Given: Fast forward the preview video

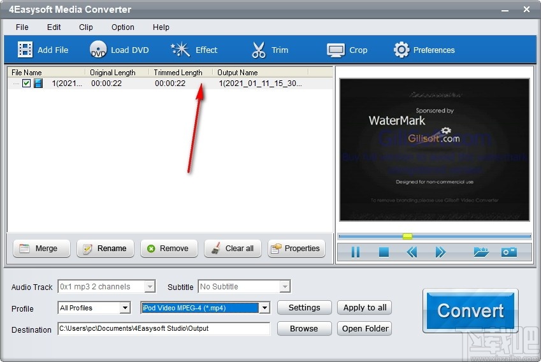Looking at the screenshot, I should click(440, 252).
